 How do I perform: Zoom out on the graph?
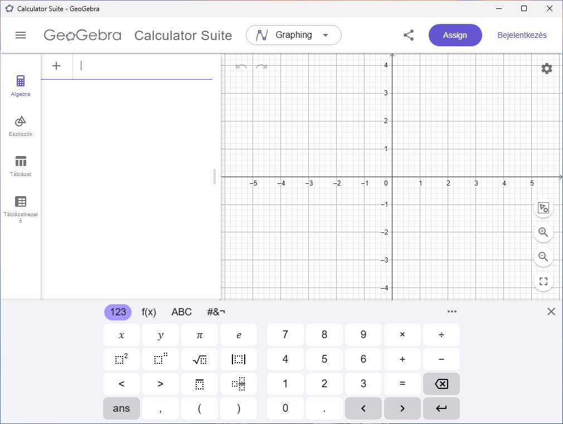click(543, 257)
